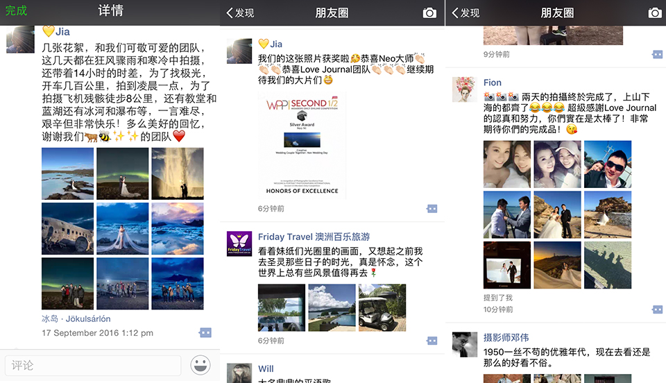666x383 pixels.
Task: Go back to 发现 in middle screen
Action: pyautogui.click(x=241, y=12)
